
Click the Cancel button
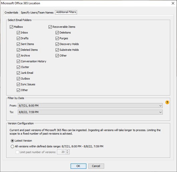[x=96, y=166]
